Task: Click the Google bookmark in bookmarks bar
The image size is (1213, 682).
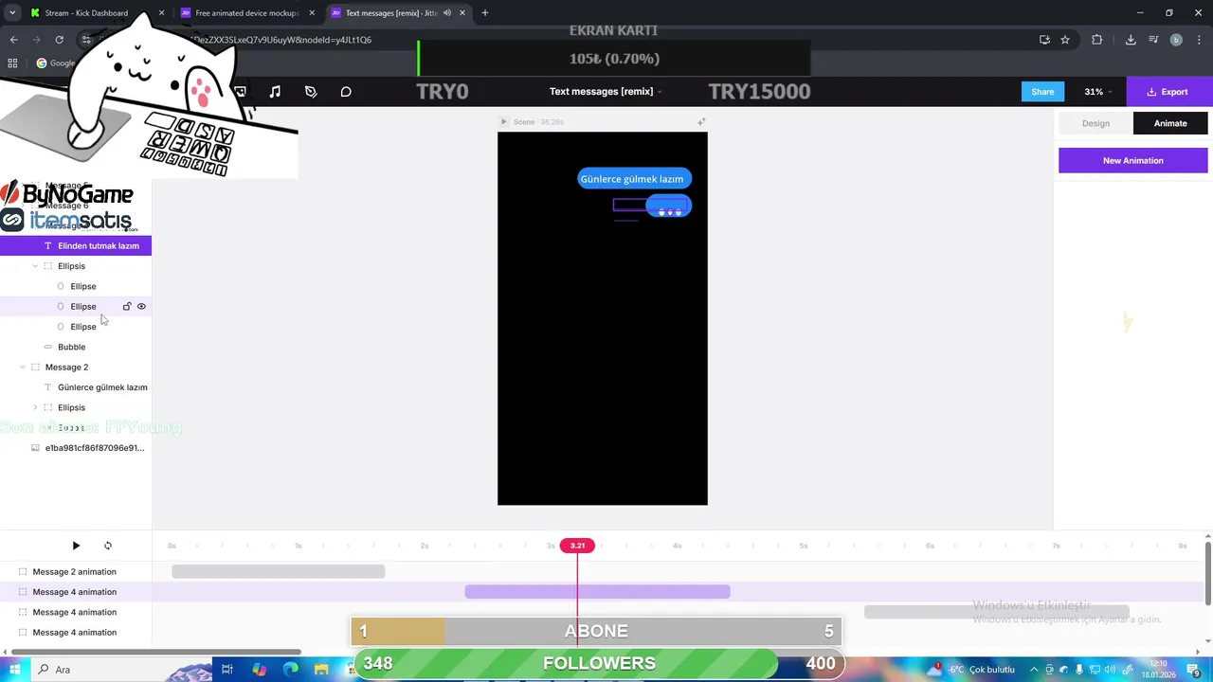Action: coord(56,63)
